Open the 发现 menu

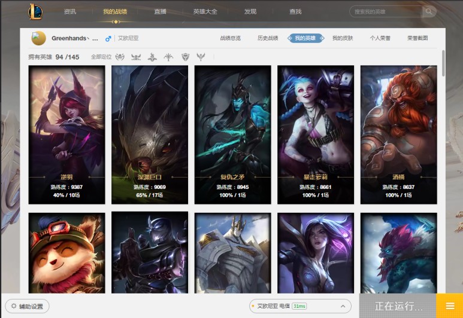[x=250, y=11]
